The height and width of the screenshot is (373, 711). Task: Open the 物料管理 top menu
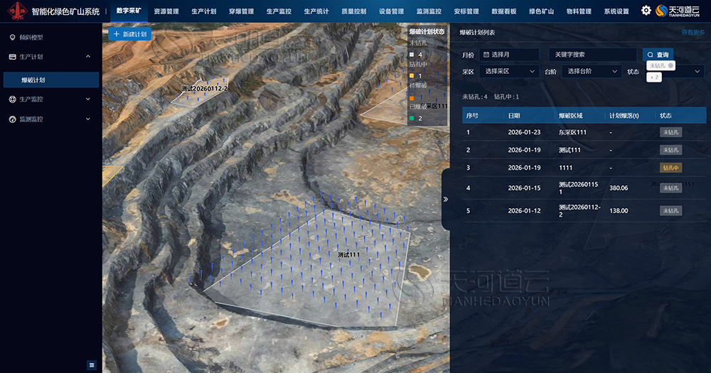[579, 11]
